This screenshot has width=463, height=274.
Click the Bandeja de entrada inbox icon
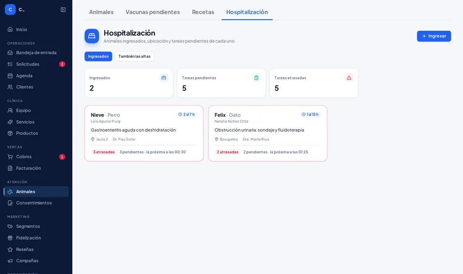coord(10,53)
